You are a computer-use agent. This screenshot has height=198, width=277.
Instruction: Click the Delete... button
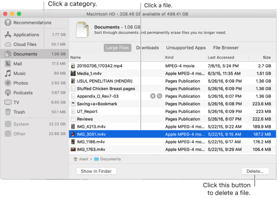pyautogui.click(x=255, y=171)
